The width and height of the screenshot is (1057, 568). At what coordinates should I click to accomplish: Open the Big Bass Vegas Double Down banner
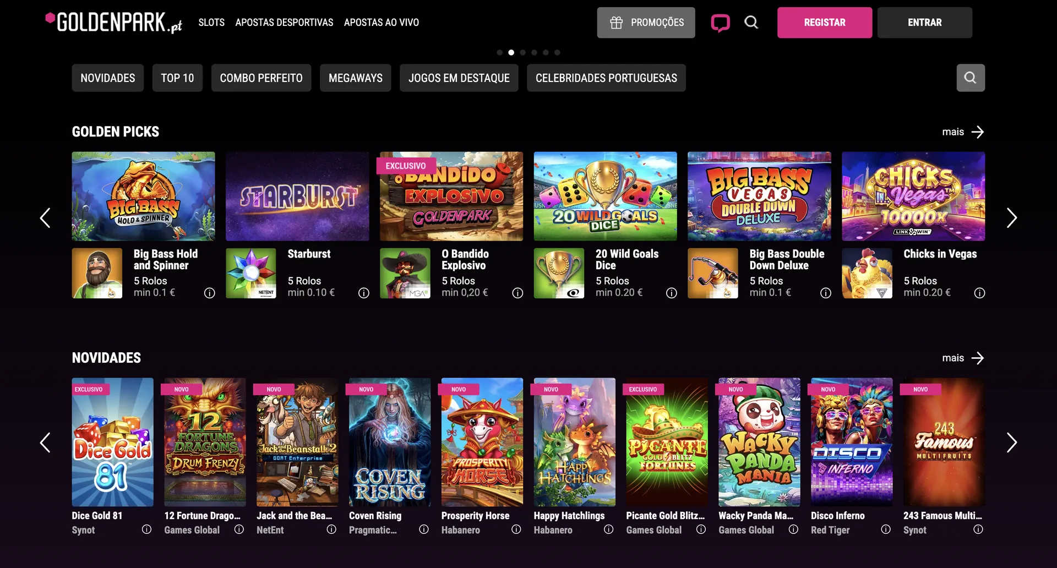[x=759, y=196]
